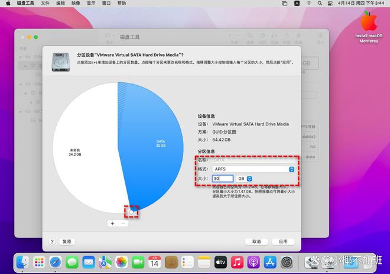Open Mail from the Dock

click(x=89, y=262)
